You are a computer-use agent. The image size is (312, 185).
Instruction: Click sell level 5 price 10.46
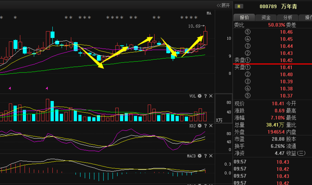click(x=286, y=32)
